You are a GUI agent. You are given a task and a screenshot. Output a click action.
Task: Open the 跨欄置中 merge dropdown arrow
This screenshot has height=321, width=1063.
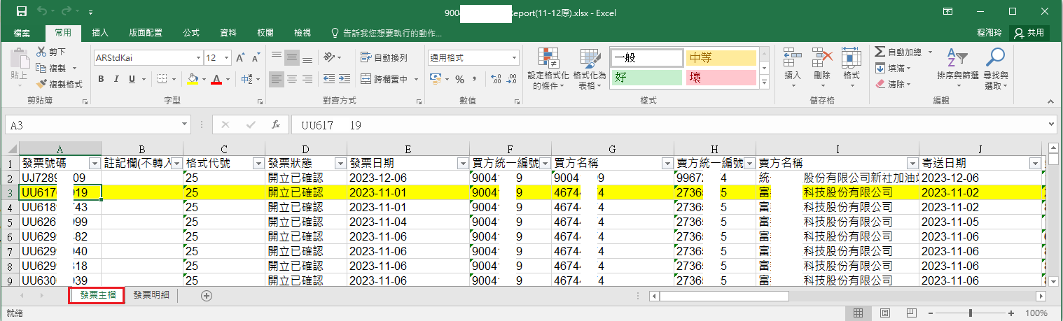click(x=416, y=79)
